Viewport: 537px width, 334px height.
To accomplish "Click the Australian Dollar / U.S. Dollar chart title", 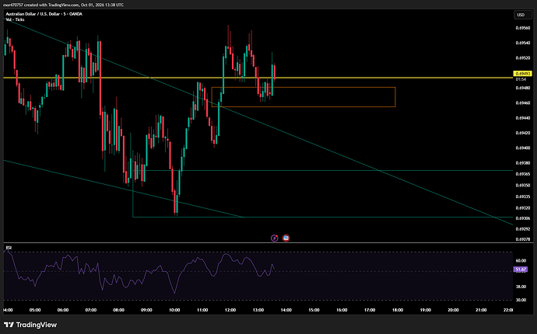I will pos(44,14).
